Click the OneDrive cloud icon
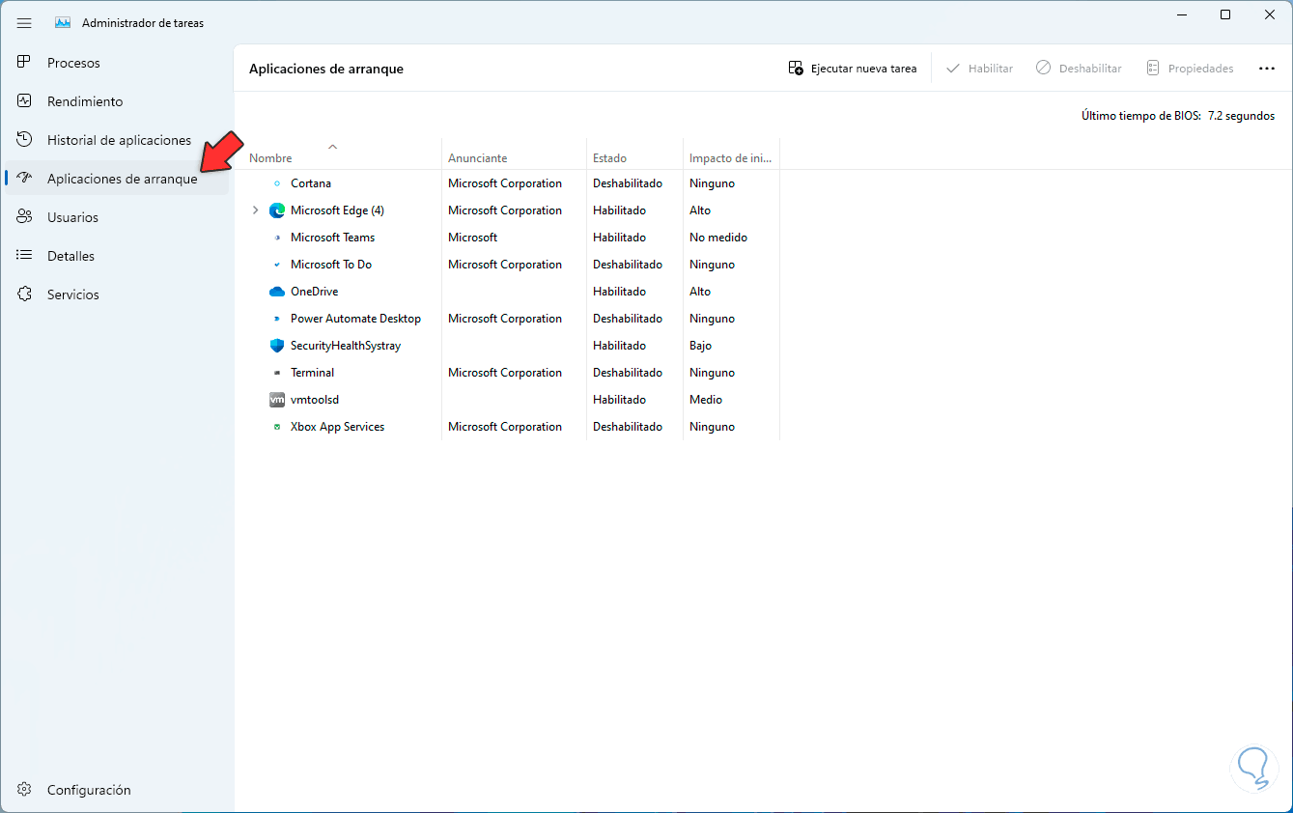 (x=277, y=292)
